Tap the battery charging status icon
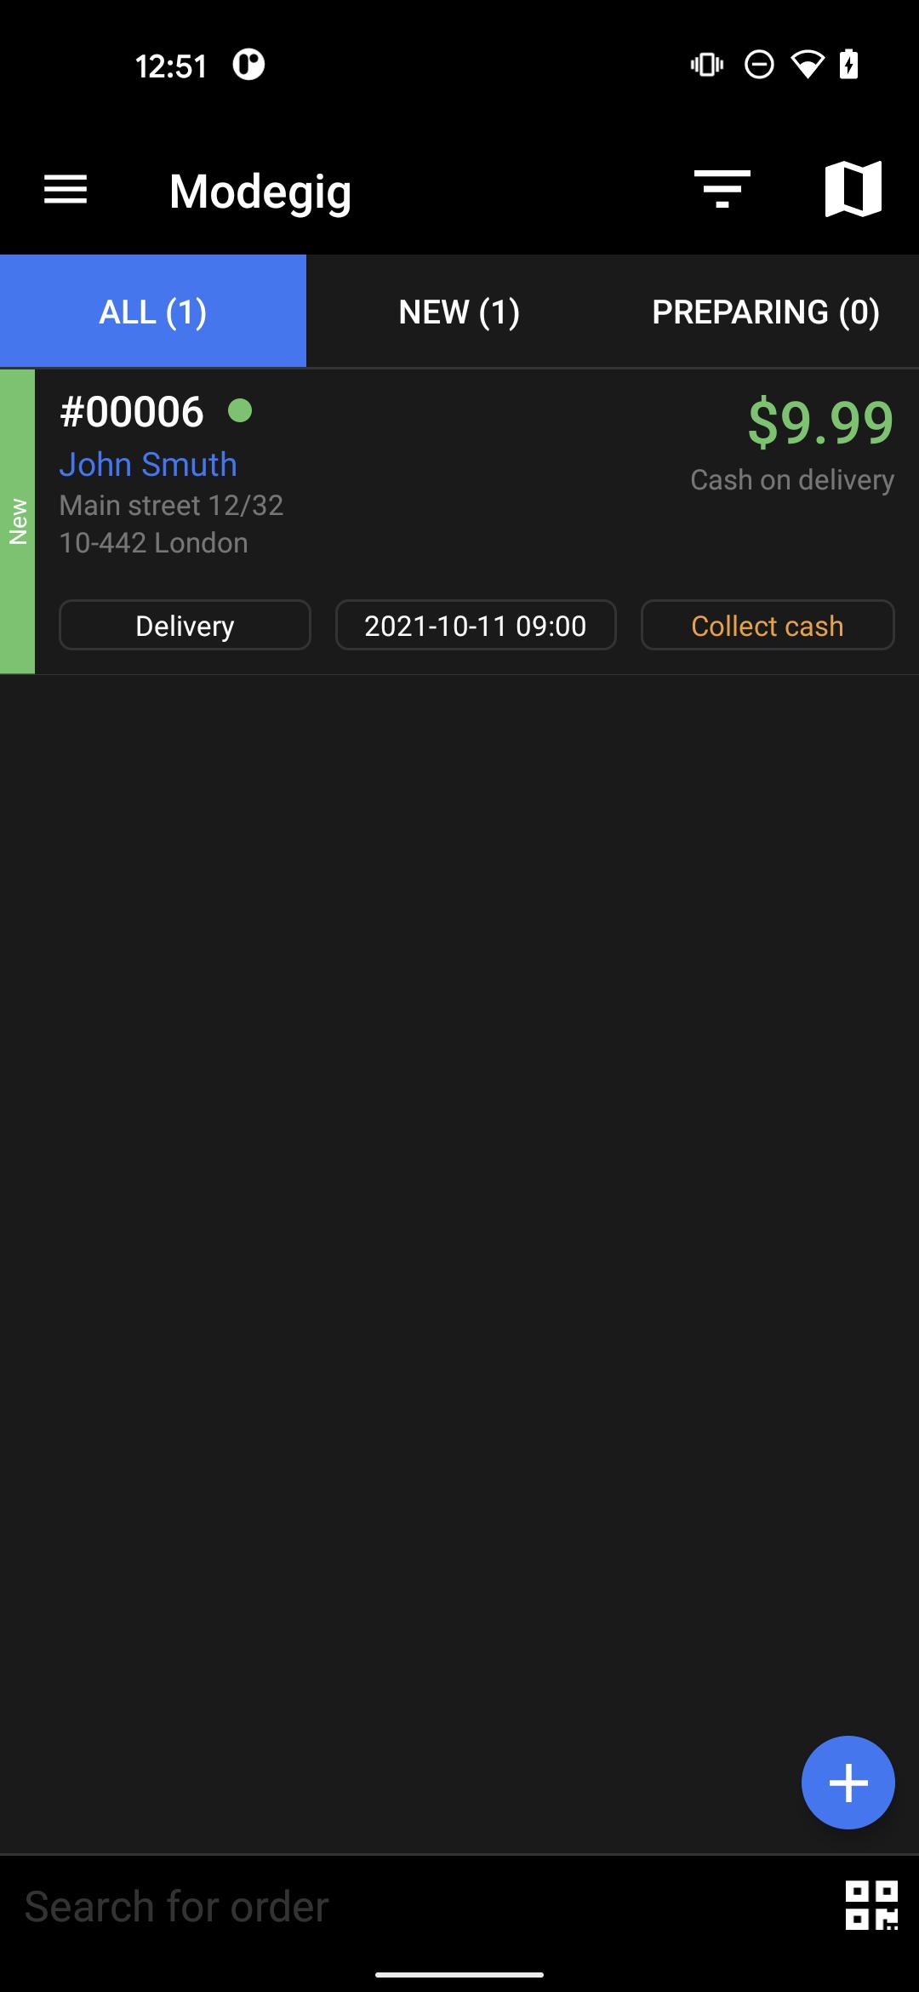 848,65
